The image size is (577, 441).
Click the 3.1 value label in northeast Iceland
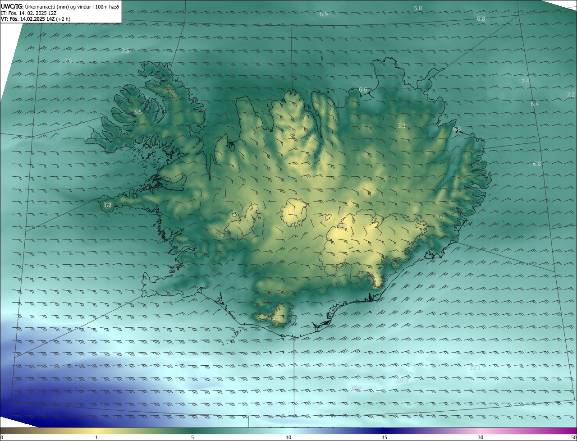coord(402,125)
